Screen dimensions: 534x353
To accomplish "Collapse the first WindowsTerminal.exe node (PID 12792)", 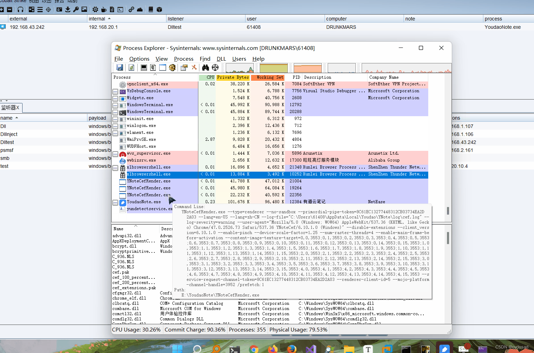I will tap(115, 105).
